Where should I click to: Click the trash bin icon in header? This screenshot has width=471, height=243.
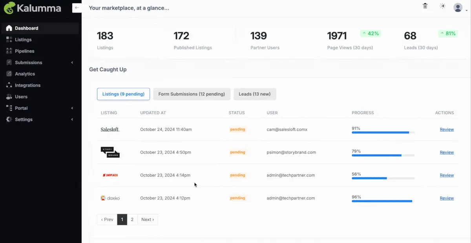[425, 6]
